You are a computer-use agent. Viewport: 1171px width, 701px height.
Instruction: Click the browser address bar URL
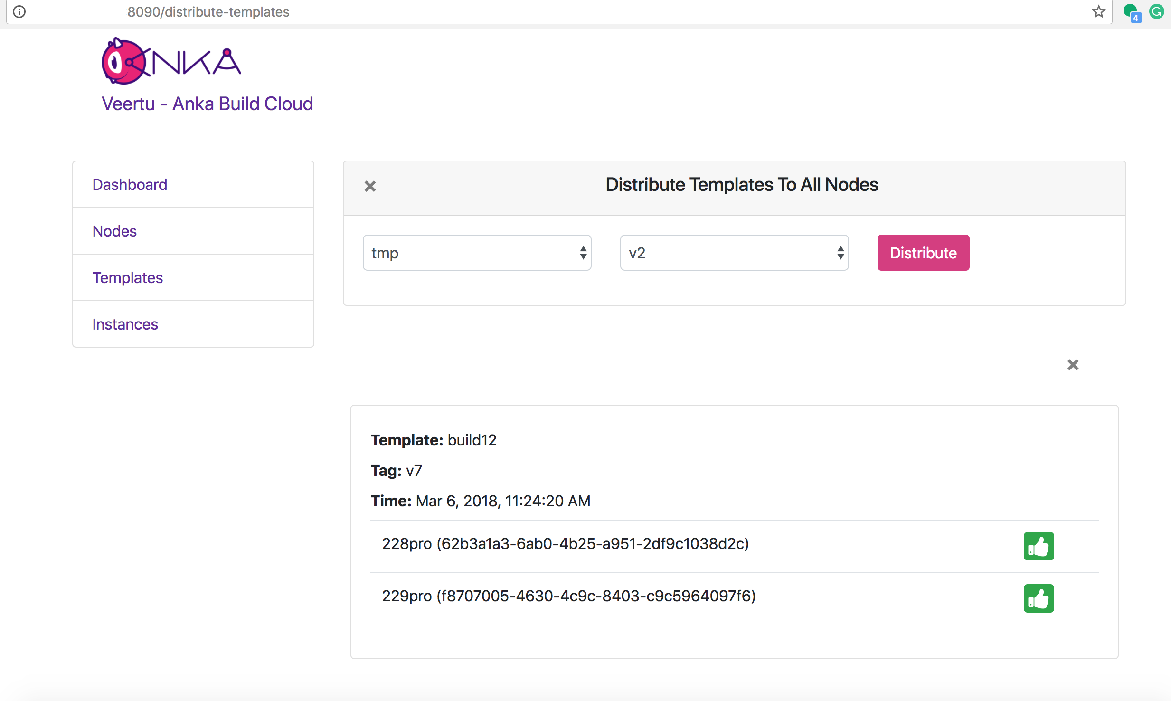coord(209,12)
